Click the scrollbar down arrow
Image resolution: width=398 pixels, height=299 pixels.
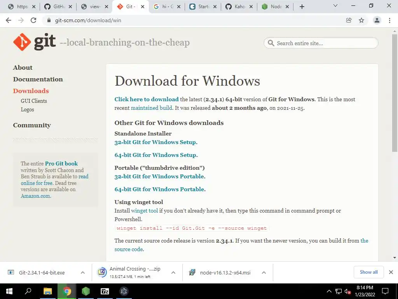click(x=395, y=258)
